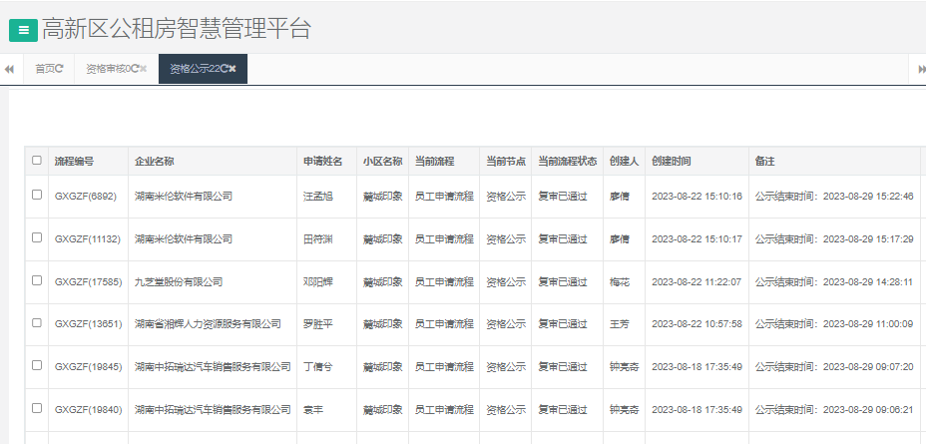Click process number GXGZF(6892)
This screenshot has height=444, width=926.
[x=86, y=196]
